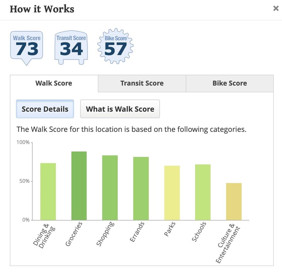
Task: Select the Schools bar
Action: coord(203,192)
